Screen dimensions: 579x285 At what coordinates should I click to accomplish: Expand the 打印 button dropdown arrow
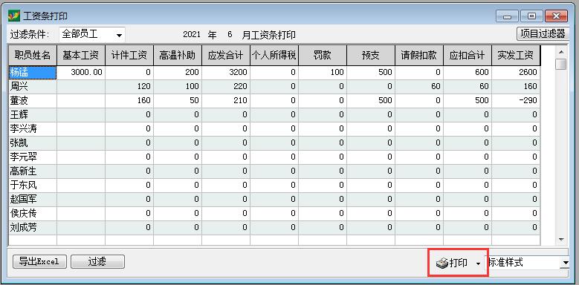point(478,263)
